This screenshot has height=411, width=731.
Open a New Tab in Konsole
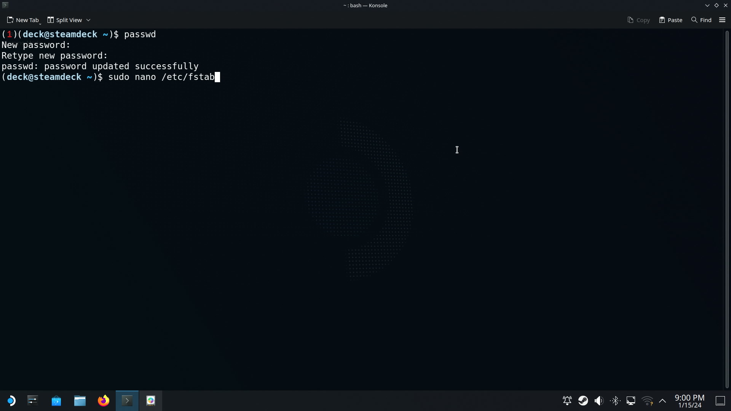pos(23,20)
